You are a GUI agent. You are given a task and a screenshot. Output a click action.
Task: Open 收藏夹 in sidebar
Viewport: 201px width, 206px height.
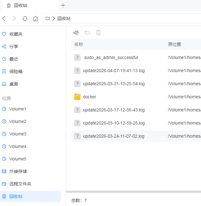tap(31, 34)
